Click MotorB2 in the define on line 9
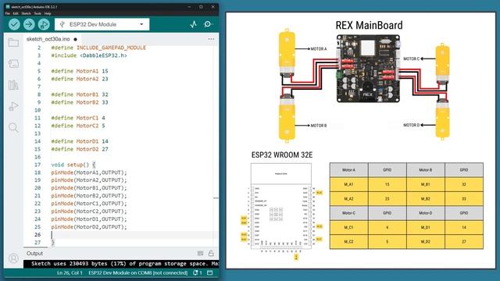 87,102
